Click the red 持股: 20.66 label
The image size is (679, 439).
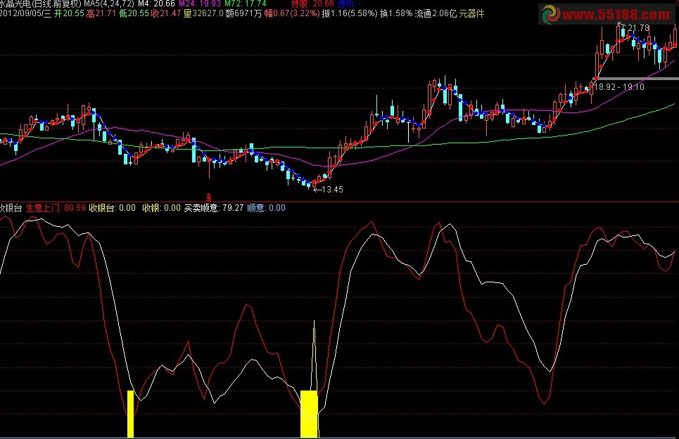[x=312, y=4]
